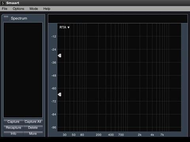Click the -12 dB axis label

tap(54, 36)
